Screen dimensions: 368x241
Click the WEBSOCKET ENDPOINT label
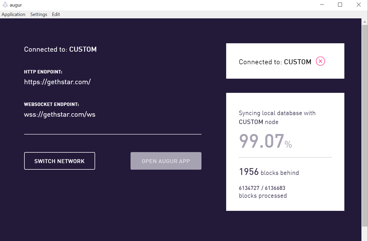[x=51, y=104]
